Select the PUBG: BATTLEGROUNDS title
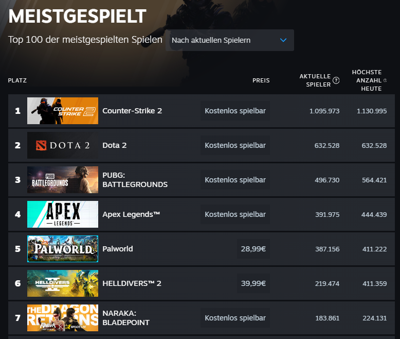Viewport: 400px width, 339px height. click(x=135, y=180)
